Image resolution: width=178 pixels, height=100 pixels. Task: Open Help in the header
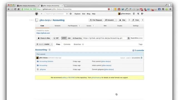94,14
